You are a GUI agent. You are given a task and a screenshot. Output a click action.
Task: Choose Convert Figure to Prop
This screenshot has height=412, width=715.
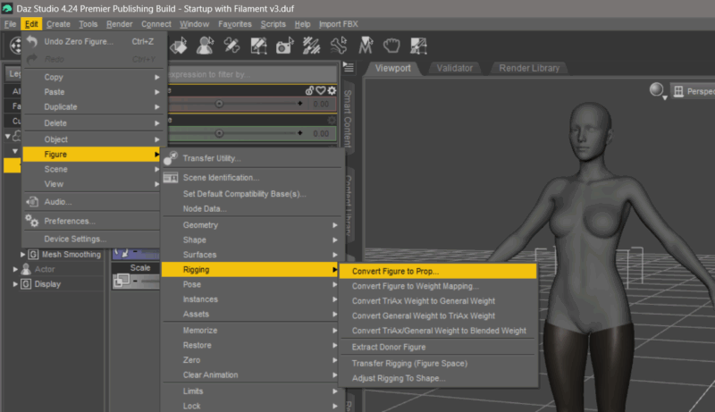click(x=439, y=271)
